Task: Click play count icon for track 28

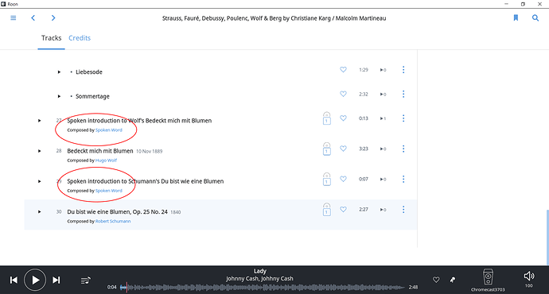Action: [383, 149]
